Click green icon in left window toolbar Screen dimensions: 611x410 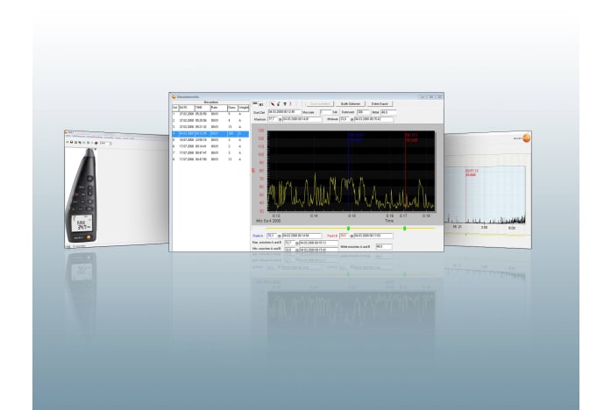[80, 143]
